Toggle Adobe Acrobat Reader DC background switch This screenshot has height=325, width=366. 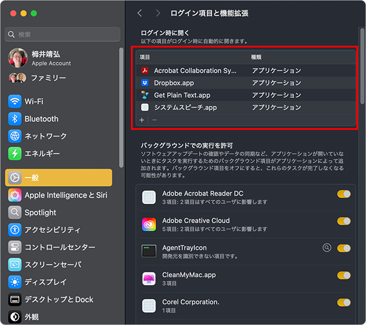click(344, 194)
